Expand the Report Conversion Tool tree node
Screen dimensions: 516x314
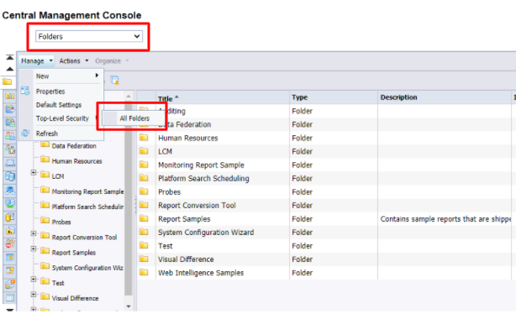(34, 233)
